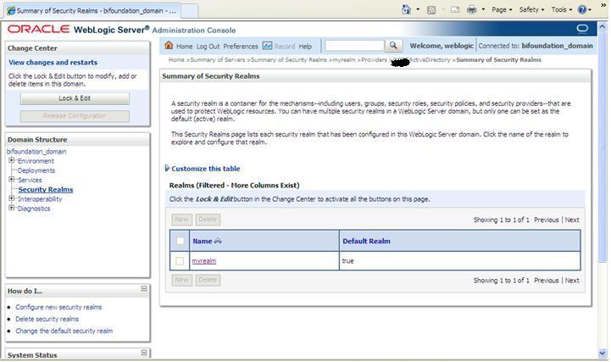
Task: Select Deployments in Domain Structure
Action: pos(36,170)
